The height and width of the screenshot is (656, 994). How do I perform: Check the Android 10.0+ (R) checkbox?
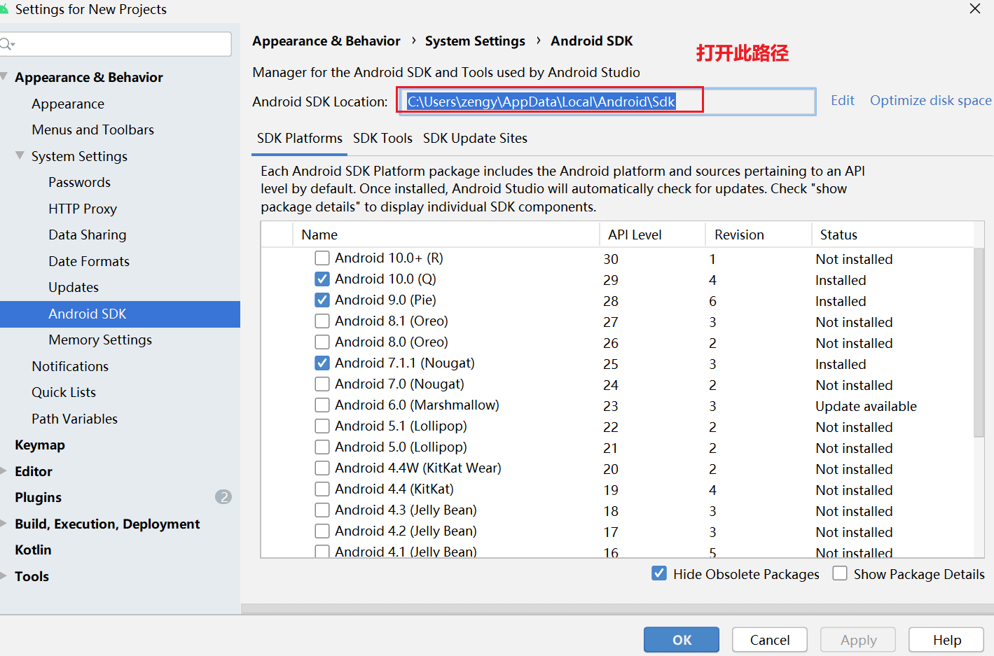(x=322, y=258)
